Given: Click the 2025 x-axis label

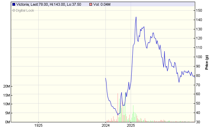Looking at the screenshot, I should coord(131,125).
